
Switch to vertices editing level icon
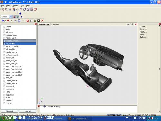(x=3, y=9)
